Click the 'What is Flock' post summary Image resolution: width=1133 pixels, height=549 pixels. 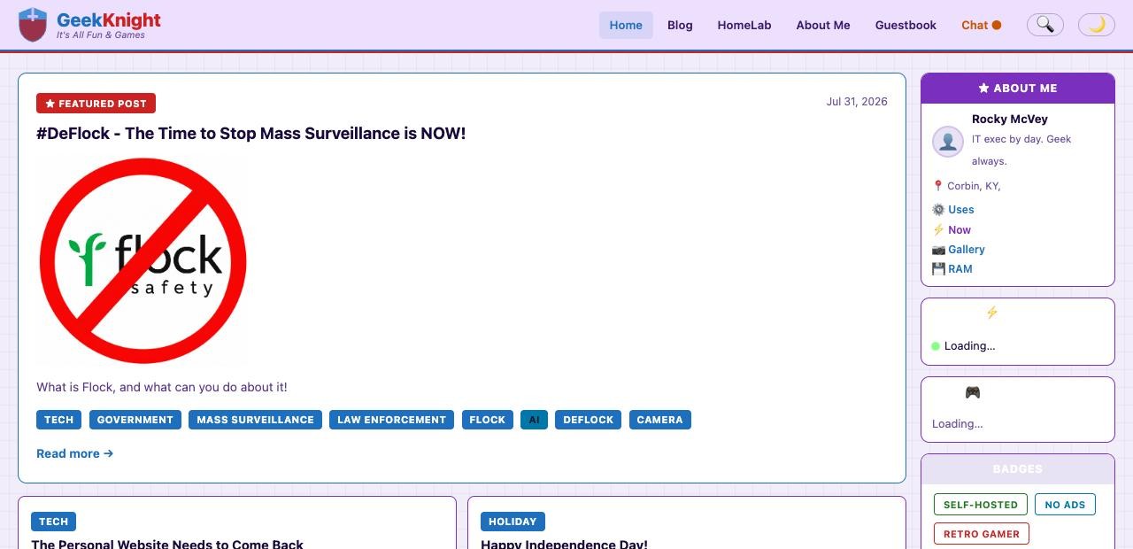coord(162,387)
